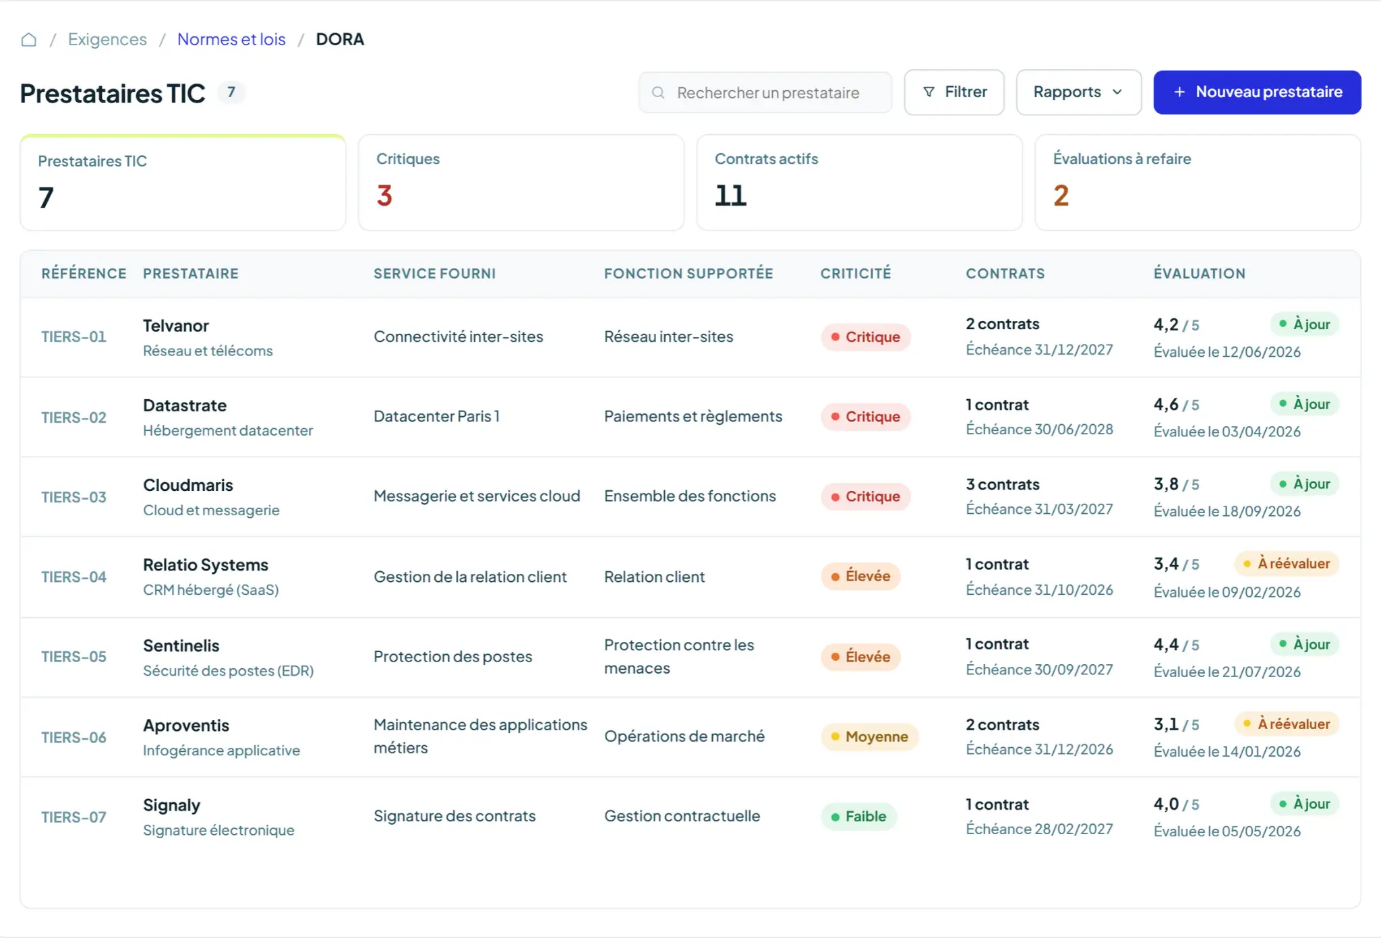Image resolution: width=1381 pixels, height=938 pixels.
Task: Click the Moyenne criticality badge
Action: pos(870,736)
